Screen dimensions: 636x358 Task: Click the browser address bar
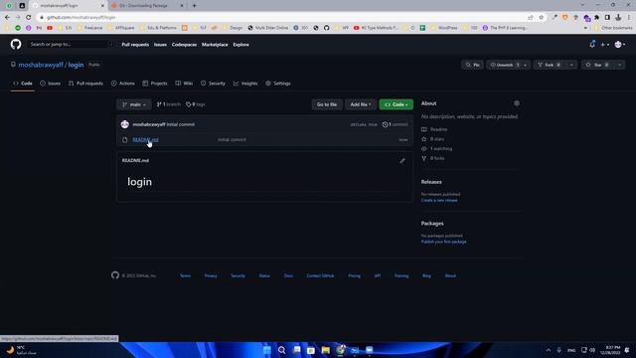(284, 18)
